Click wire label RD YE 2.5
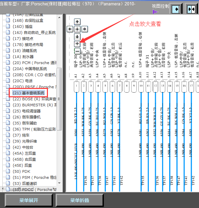Viewport: 199px width, 208px height. click(x=75, y=115)
